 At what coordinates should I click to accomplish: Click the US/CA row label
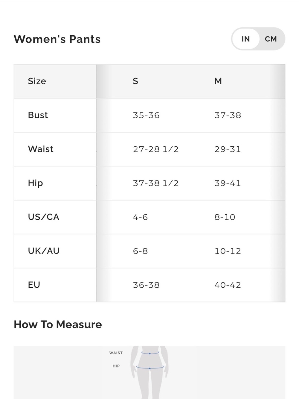tap(44, 217)
